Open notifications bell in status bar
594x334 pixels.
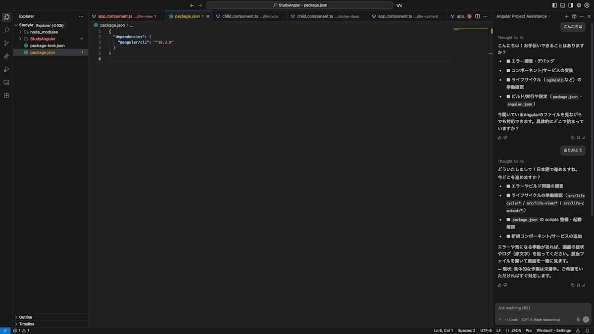pyautogui.click(x=587, y=331)
